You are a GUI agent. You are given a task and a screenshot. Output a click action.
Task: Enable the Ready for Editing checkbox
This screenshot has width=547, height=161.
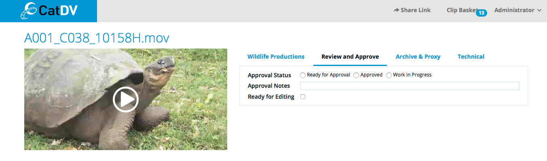[x=303, y=97]
